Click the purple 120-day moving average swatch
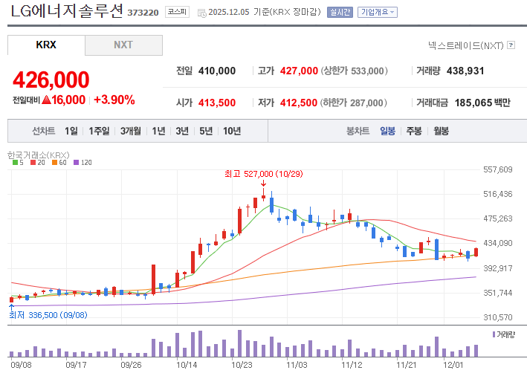Viewport: 527px width, 376px height. [x=77, y=163]
